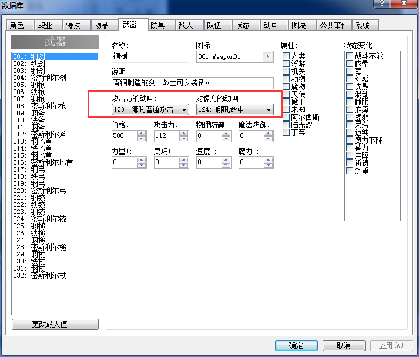The width and height of the screenshot is (419, 357).
Task: Check the 人类 attribute checkbox
Action: [286, 56]
